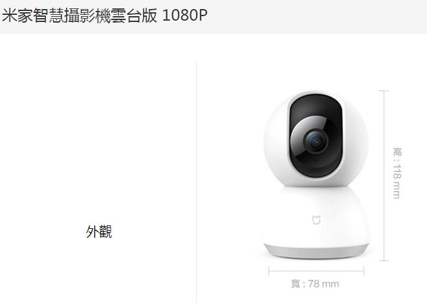
Task: Click the horizontal width measurement line
Action: tap(316, 271)
